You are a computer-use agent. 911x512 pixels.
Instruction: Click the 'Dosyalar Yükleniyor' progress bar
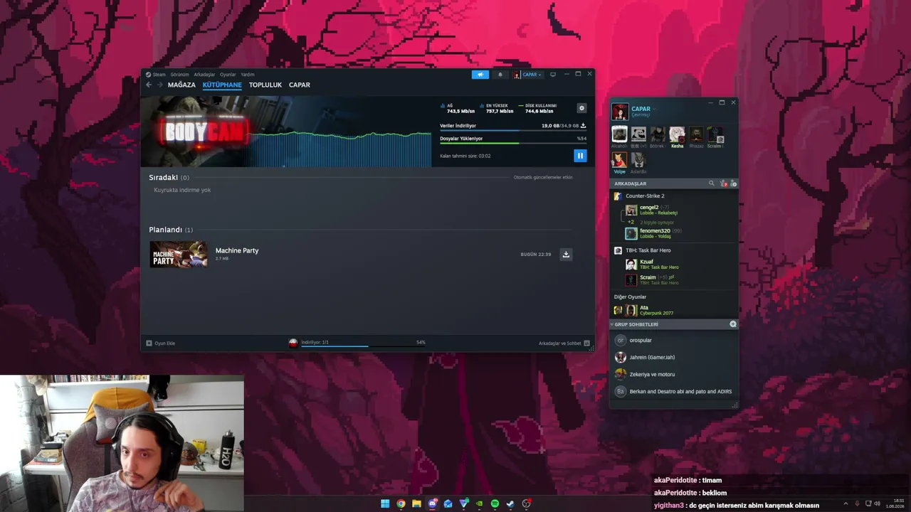tap(513, 143)
